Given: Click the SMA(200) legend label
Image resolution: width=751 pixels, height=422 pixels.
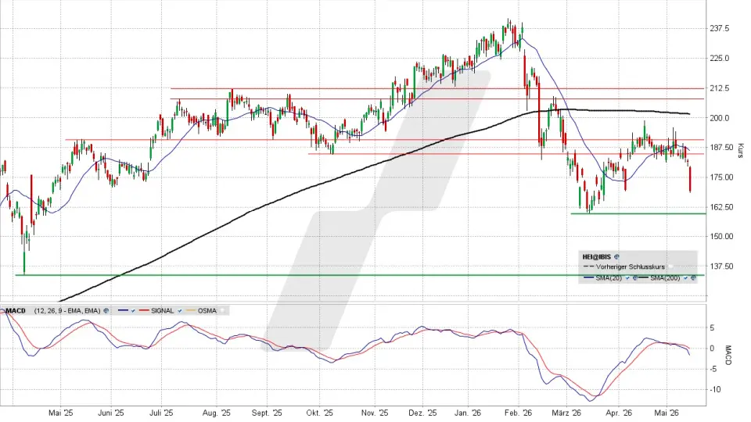Looking at the screenshot, I should coord(665,278).
